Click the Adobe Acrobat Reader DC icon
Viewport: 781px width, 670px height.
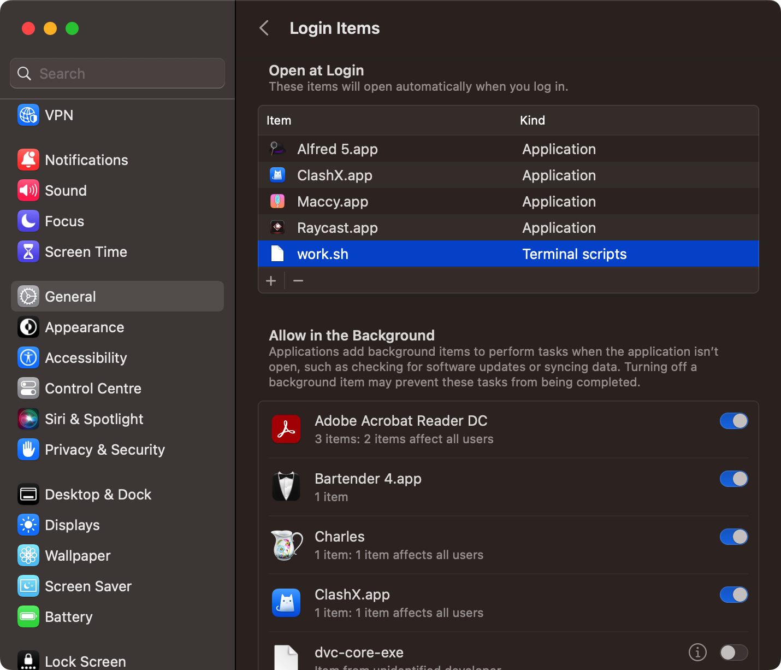coord(286,430)
